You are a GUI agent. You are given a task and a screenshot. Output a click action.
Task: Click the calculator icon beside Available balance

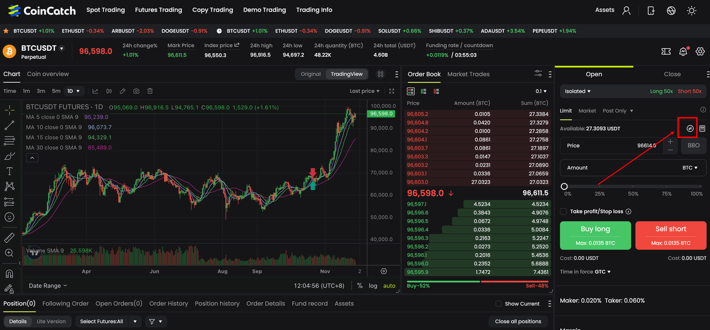click(702, 128)
